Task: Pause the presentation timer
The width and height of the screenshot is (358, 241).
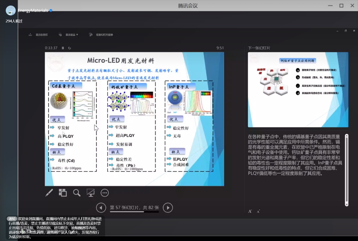Action: 63,48
